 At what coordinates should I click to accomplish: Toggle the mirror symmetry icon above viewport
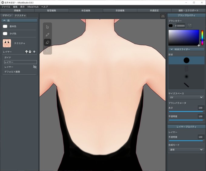(x=163, y=16)
